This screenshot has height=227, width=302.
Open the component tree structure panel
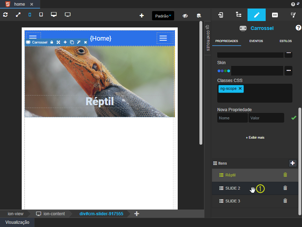[x=239, y=15]
